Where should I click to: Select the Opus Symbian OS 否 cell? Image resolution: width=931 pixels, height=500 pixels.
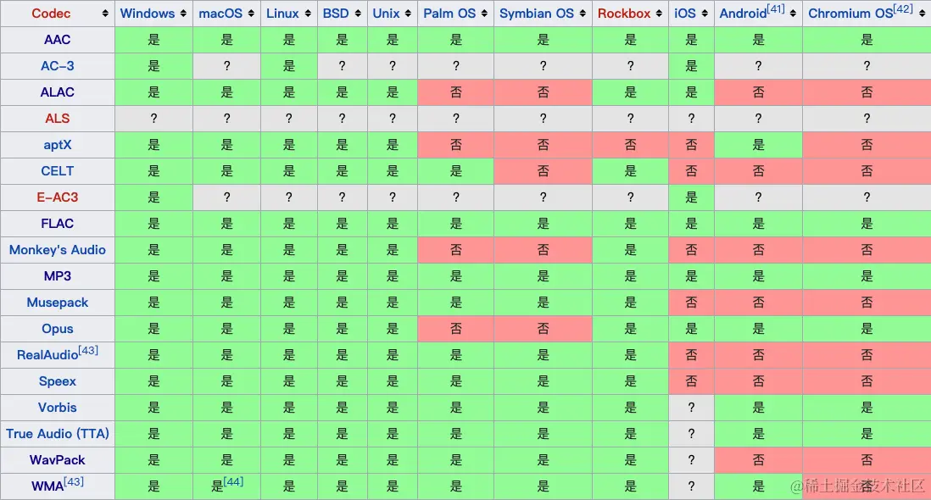pyautogui.click(x=543, y=329)
